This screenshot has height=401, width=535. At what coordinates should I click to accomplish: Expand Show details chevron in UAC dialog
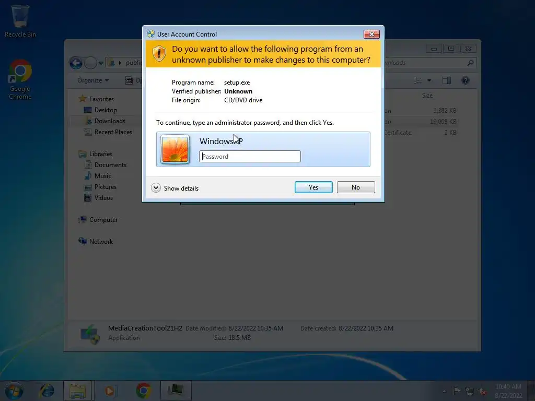[156, 188]
